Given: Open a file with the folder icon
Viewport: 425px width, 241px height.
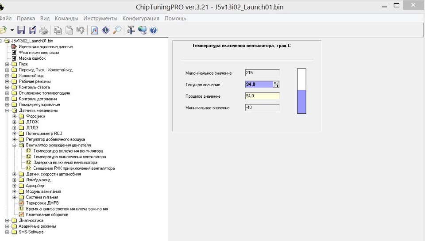Looking at the screenshot, I should tap(3, 30).
